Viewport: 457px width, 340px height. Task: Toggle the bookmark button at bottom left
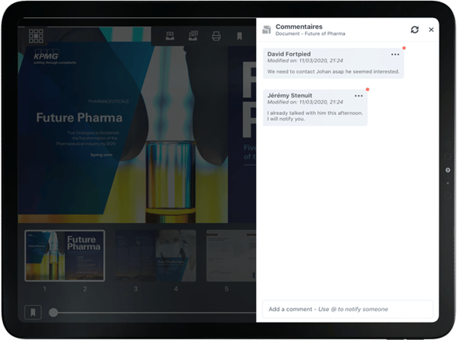tap(33, 312)
